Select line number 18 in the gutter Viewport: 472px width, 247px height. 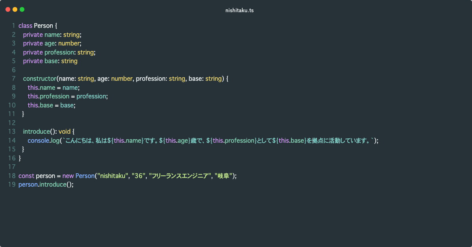11,176
